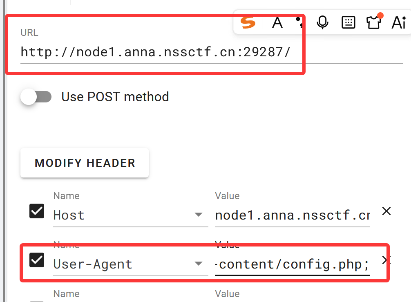Click the Ai assistant icon
The image size is (411, 302).
[398, 23]
